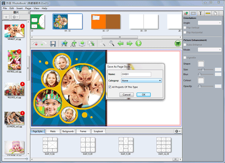Toggle the Auto-Enhance checkbox
This screenshot has width=225, height=163.
click(x=185, y=45)
